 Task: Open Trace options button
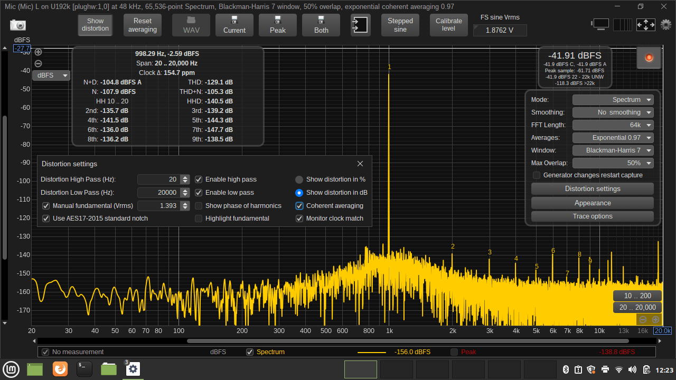[x=593, y=216]
